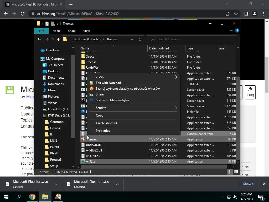Select Skanuj wybrane obszary na obecność wirusów
269x202 pixels.
[x=133, y=89]
